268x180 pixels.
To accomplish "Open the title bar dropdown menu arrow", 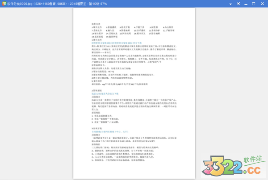I will [230, 4].
